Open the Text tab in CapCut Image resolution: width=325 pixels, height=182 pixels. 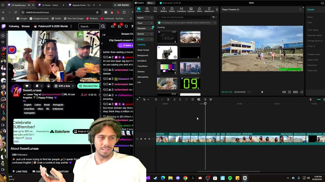155,10
